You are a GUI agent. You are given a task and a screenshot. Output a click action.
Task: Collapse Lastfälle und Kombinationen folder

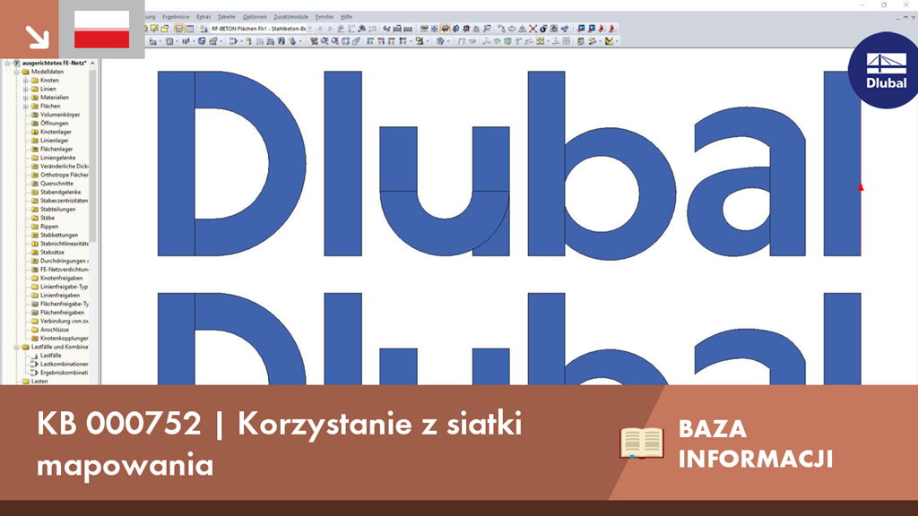coord(17,347)
